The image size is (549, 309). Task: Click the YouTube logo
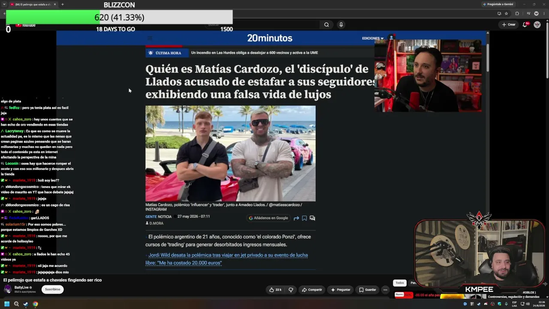coord(26,25)
